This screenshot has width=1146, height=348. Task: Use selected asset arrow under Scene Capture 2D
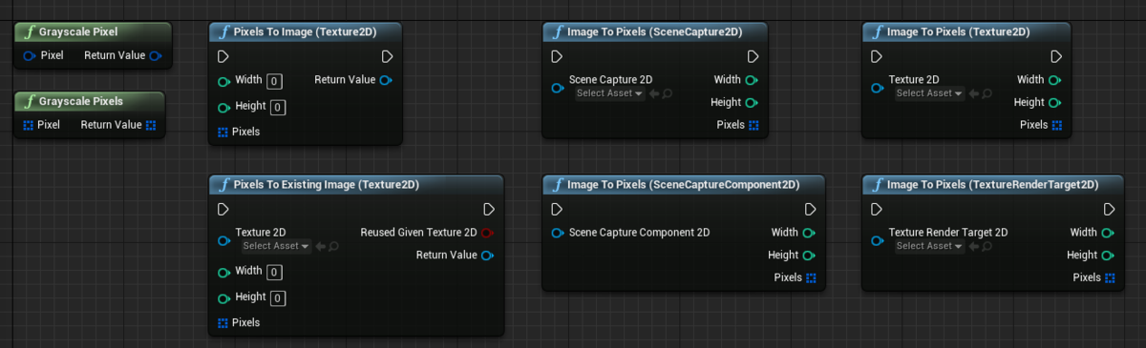pyautogui.click(x=653, y=93)
